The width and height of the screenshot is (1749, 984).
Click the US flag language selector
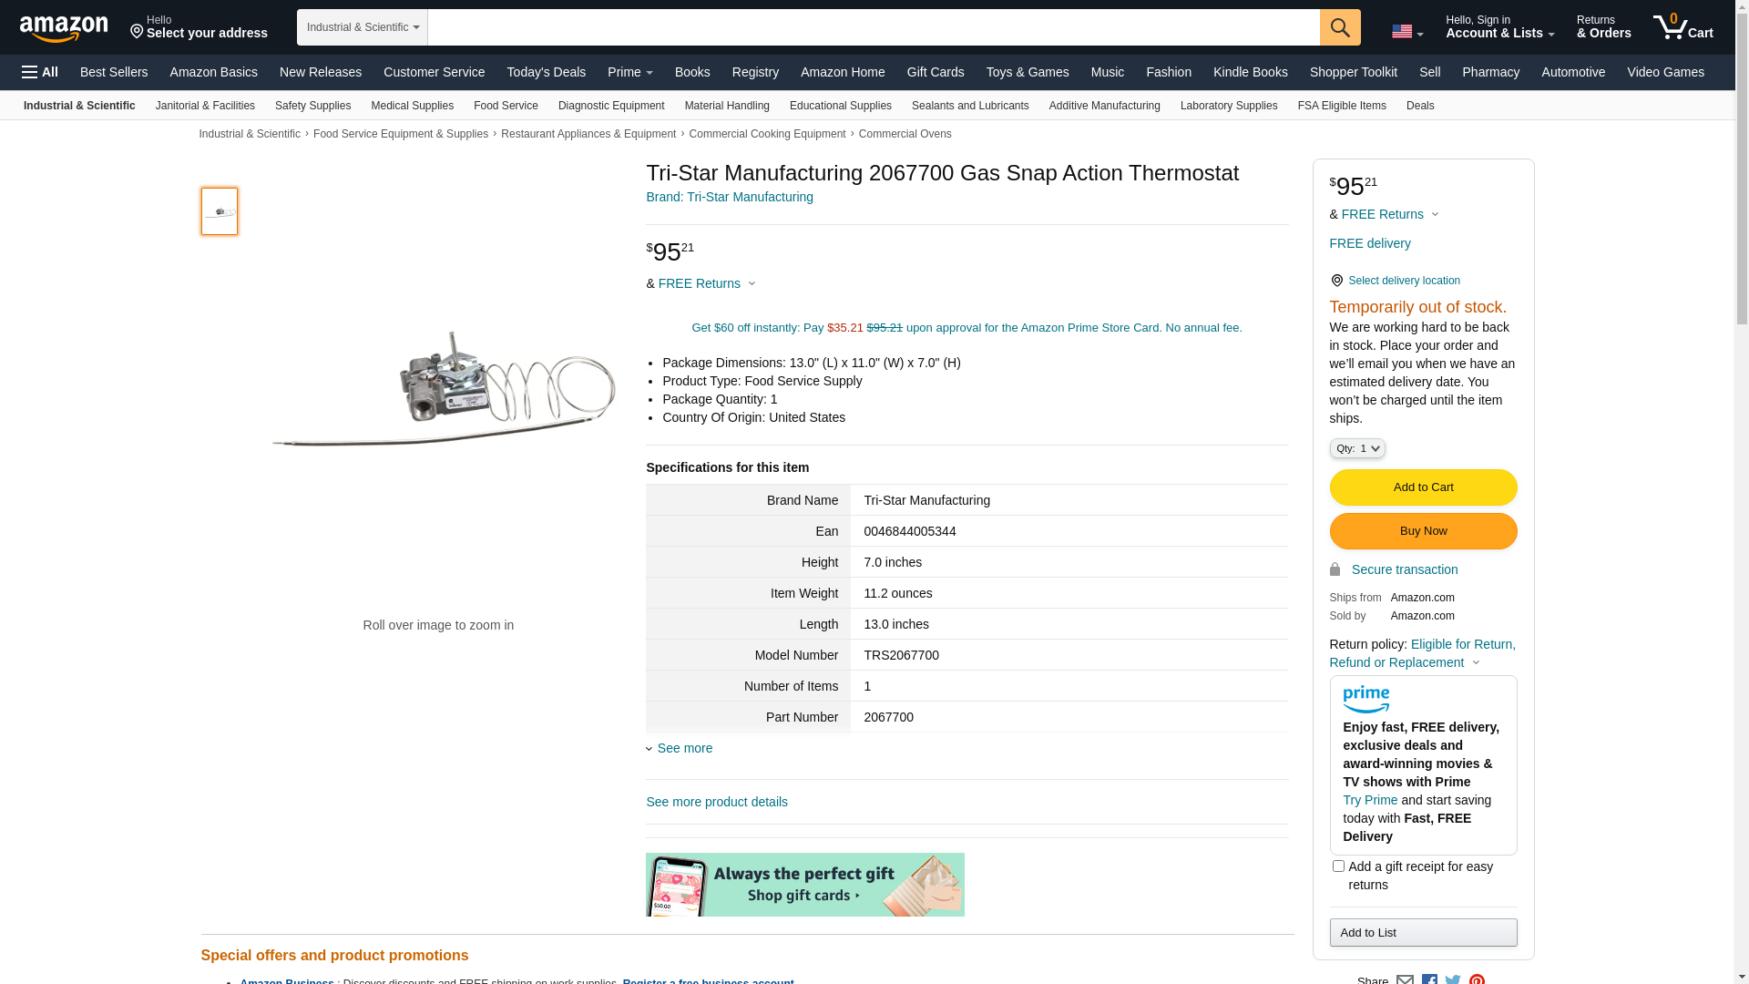tap(1407, 32)
